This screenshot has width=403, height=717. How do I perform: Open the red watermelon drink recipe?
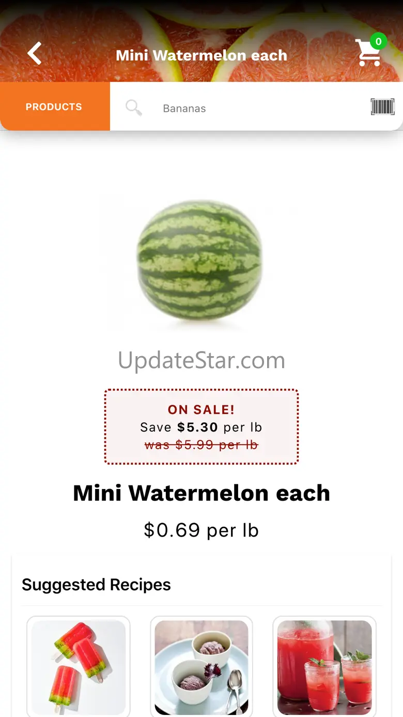324,667
